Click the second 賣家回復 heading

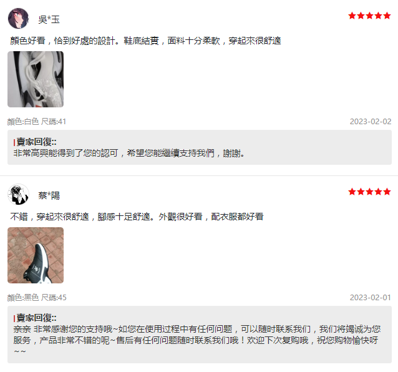(x=35, y=318)
